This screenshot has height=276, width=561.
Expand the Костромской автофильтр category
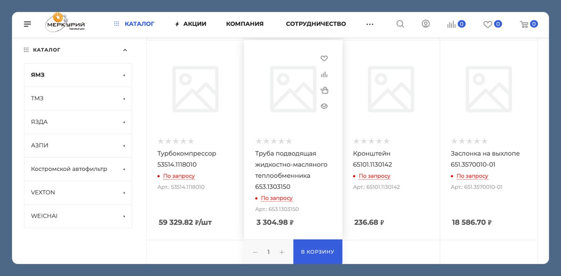(124, 169)
